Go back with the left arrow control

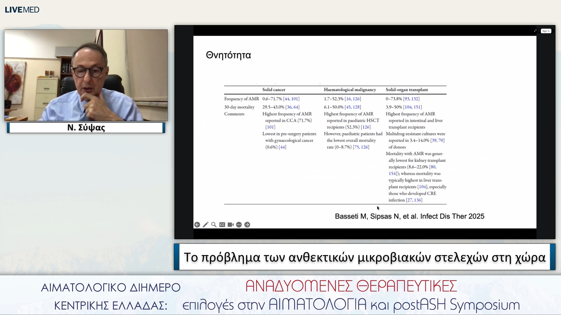point(197,225)
